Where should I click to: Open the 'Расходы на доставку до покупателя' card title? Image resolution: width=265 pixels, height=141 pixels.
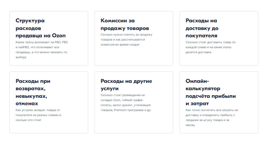202,28
